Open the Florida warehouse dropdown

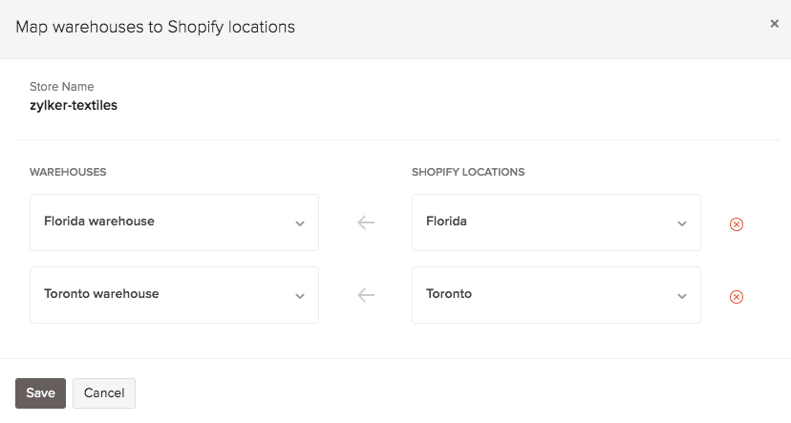tap(174, 222)
